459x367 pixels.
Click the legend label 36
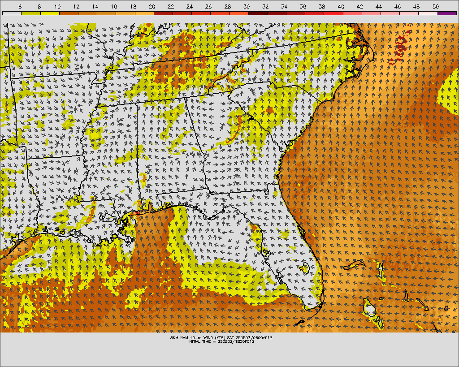click(x=303, y=6)
